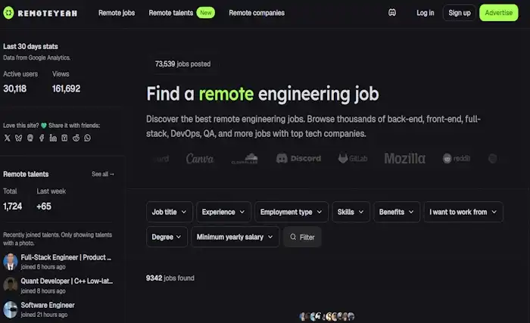The width and height of the screenshot is (530, 323).
Task: Click the Canva company logo
Action: (x=200, y=158)
